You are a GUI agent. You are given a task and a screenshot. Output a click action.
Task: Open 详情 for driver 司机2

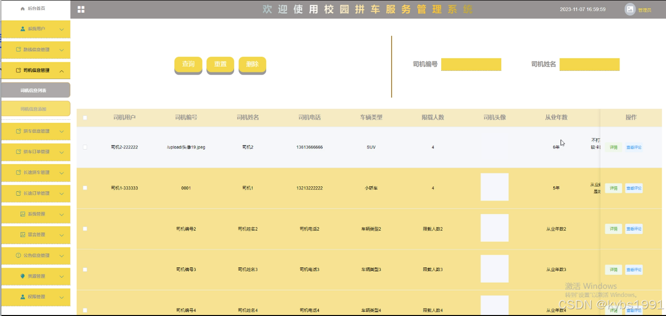(614, 147)
